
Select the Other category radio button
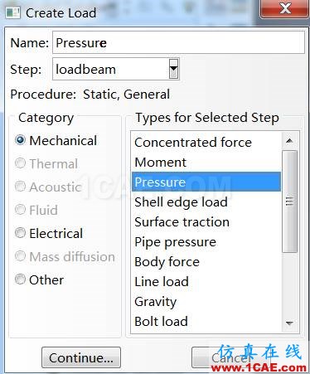pos(20,279)
